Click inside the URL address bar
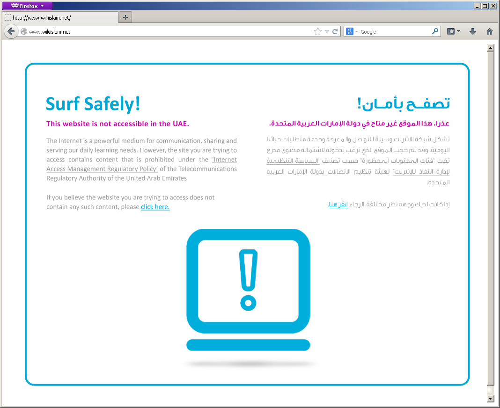Image resolution: width=500 pixels, height=408 pixels. pyautogui.click(x=169, y=32)
